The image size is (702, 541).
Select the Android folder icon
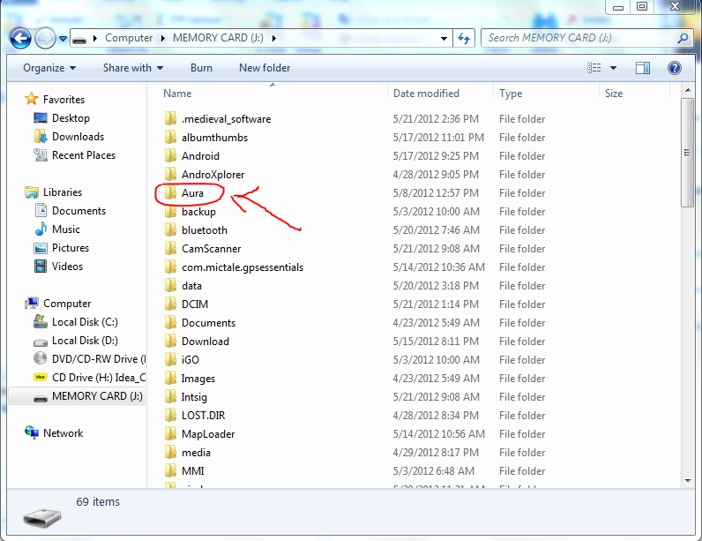170,156
